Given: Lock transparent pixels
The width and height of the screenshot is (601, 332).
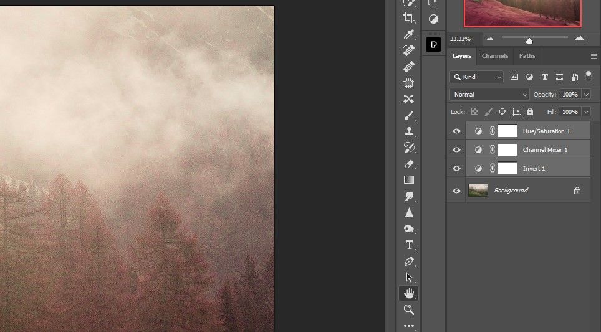Looking at the screenshot, I should (x=474, y=111).
